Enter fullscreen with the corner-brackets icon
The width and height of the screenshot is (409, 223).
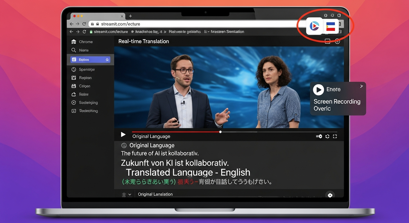click(x=335, y=136)
